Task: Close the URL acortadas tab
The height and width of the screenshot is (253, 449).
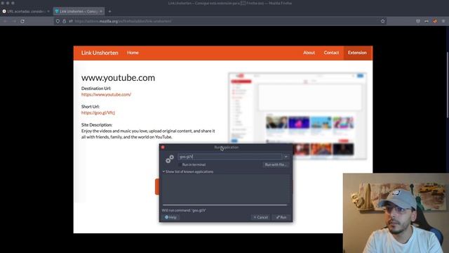Action: coord(48,11)
